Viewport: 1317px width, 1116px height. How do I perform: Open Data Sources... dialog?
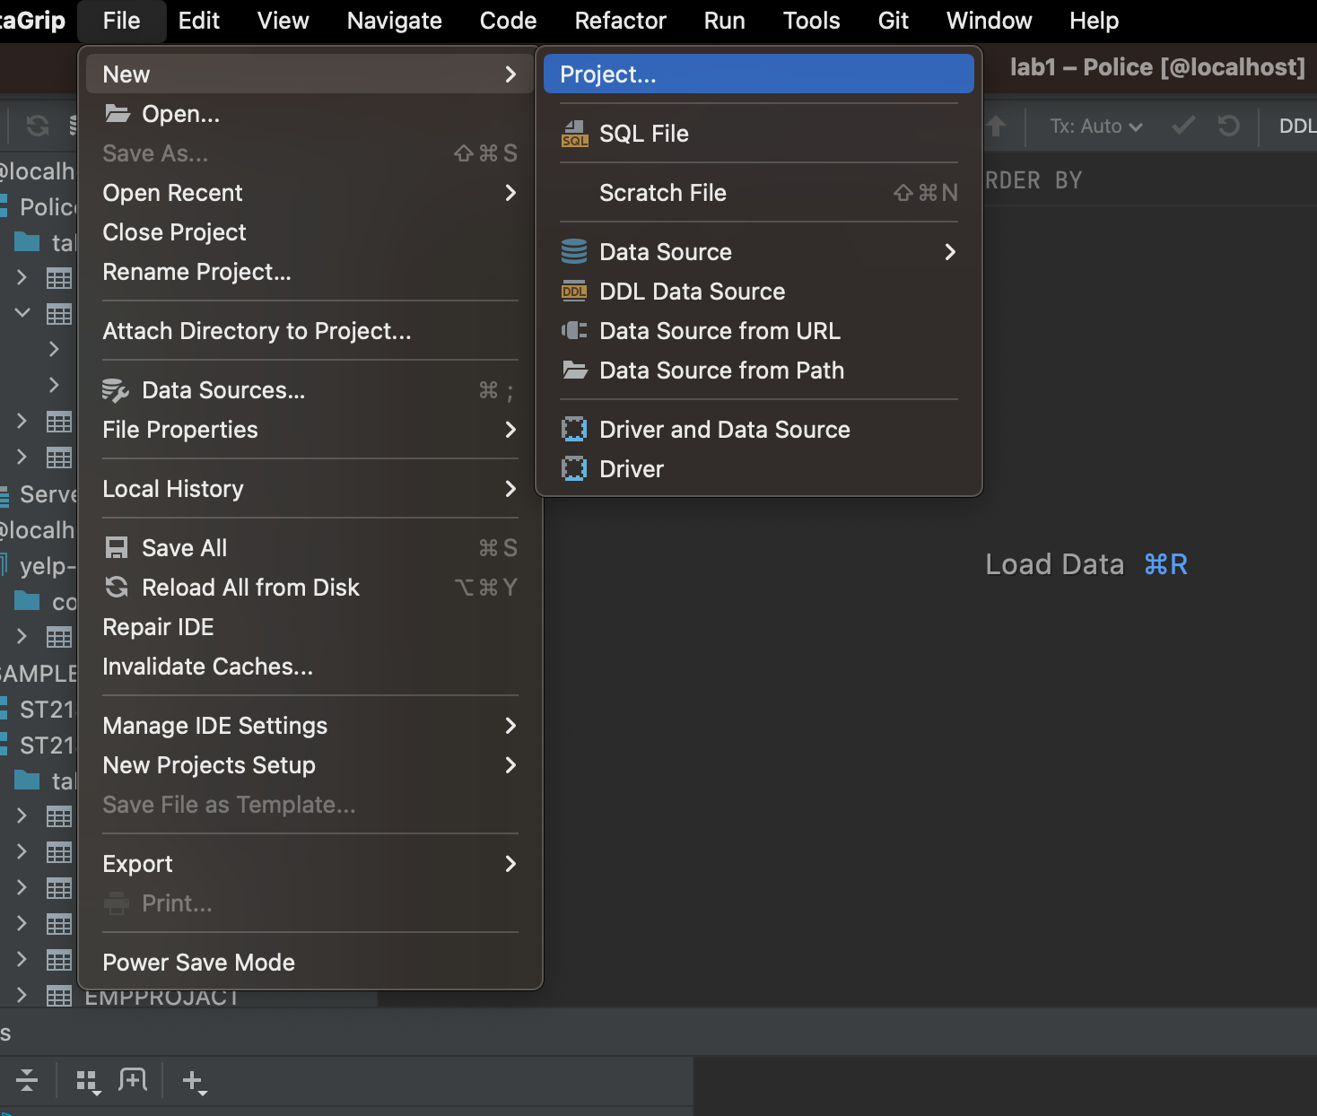(310, 390)
